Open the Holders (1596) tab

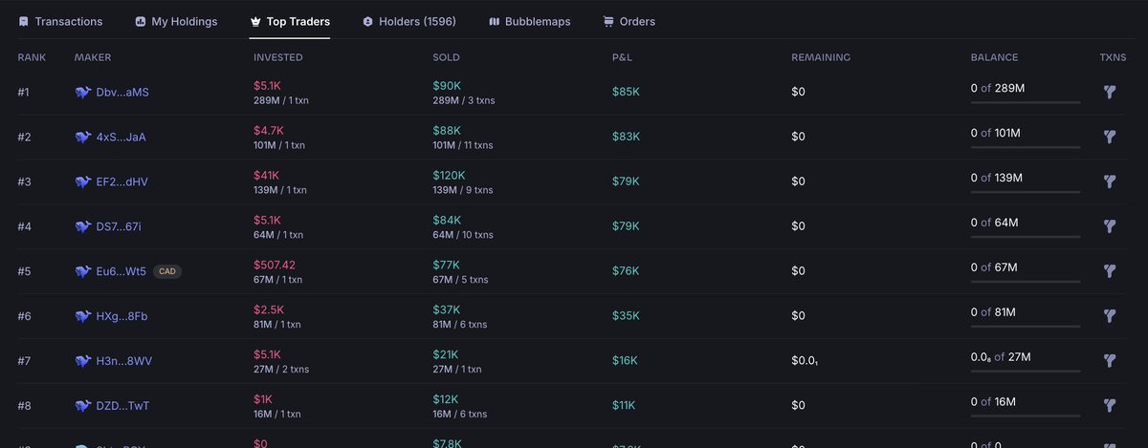coord(408,21)
